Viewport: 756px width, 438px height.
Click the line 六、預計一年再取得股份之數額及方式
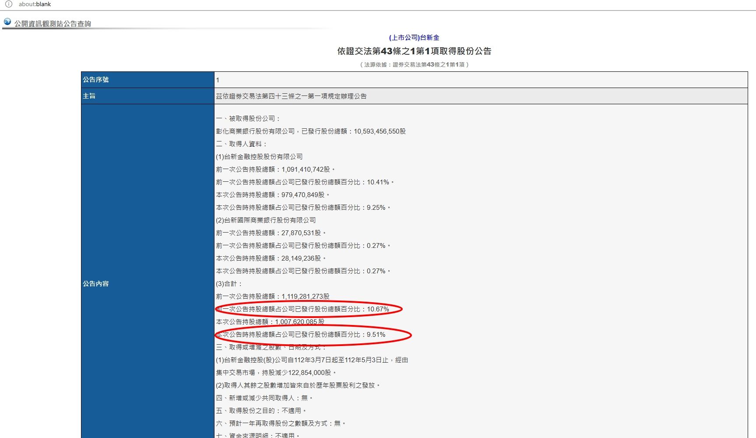click(281, 423)
